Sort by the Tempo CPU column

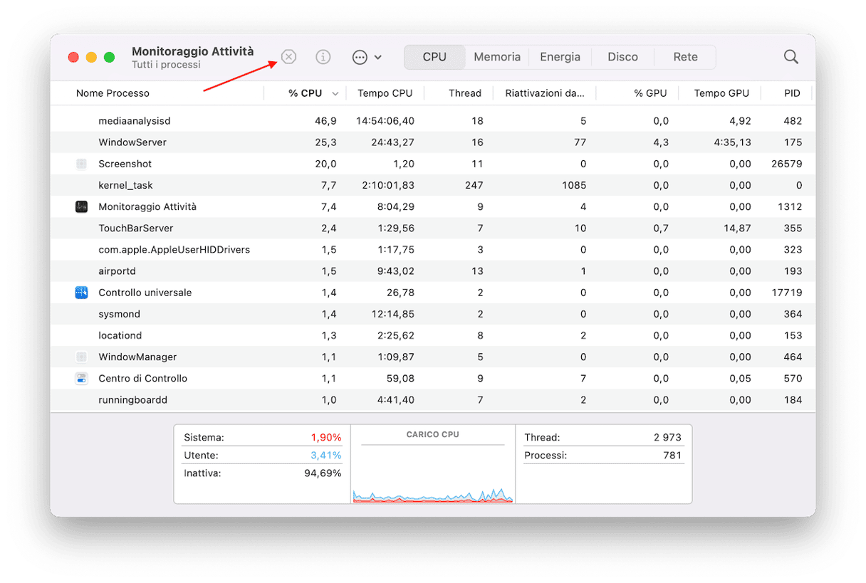tap(385, 93)
